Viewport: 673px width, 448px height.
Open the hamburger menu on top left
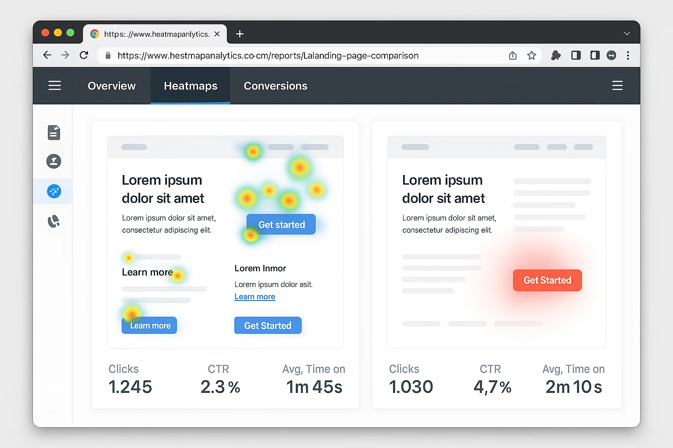54,85
